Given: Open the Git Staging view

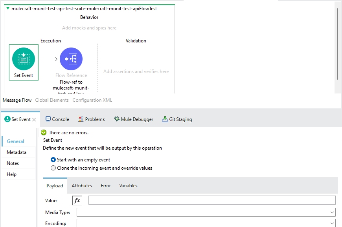Looking at the screenshot, I should point(177,119).
